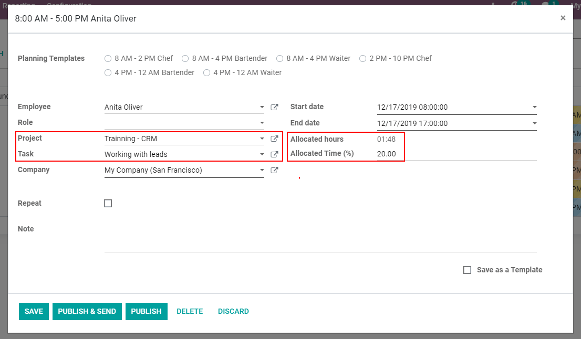The height and width of the screenshot is (339, 581).
Task: Edit the Allocated Time (%) value 20.00
Action: tap(456, 154)
